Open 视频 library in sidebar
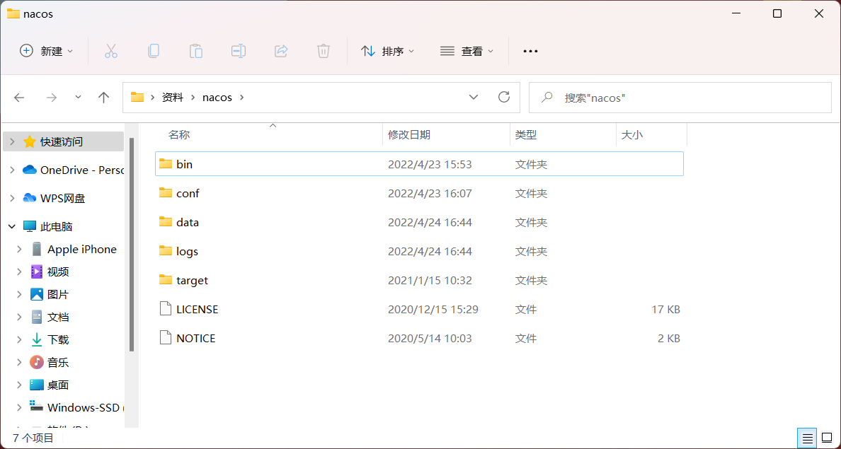 pos(50,272)
